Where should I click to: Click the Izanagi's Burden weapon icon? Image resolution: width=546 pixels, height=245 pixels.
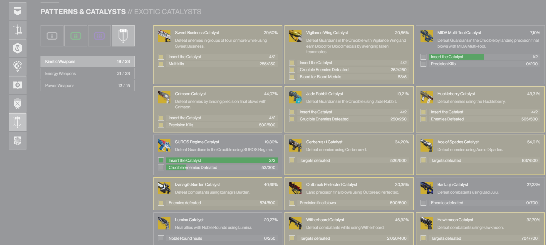(164, 188)
